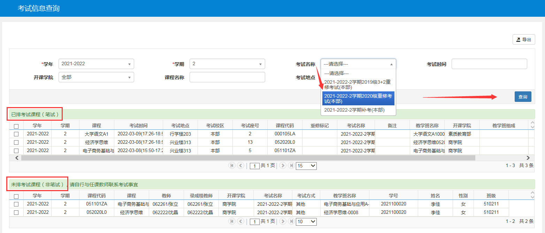Image resolution: width=545 pixels, height=233 pixels.
Task: Click the 重修标记 column header
Action: (320, 126)
